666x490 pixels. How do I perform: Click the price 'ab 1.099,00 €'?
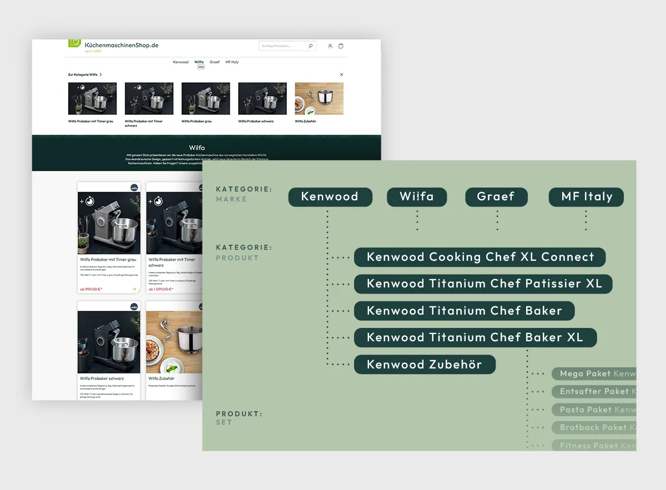161,289
